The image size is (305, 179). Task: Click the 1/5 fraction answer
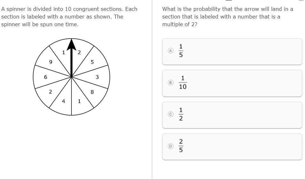click(181, 51)
